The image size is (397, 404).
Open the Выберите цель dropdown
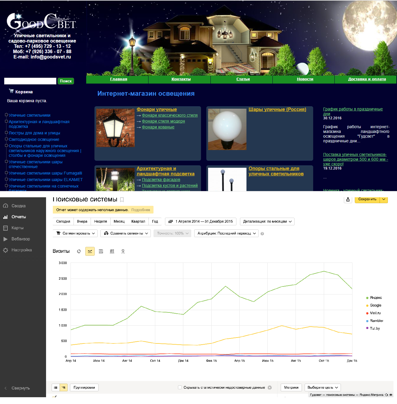click(323, 387)
